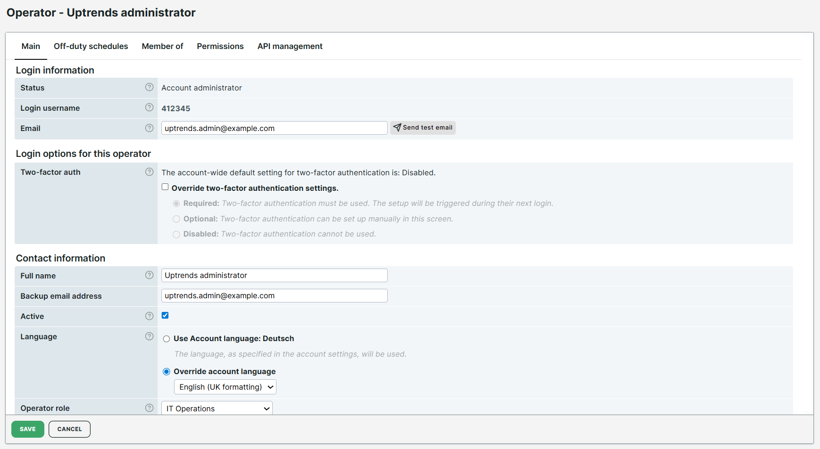
Task: Click the Operator role help icon
Action: pos(149,408)
